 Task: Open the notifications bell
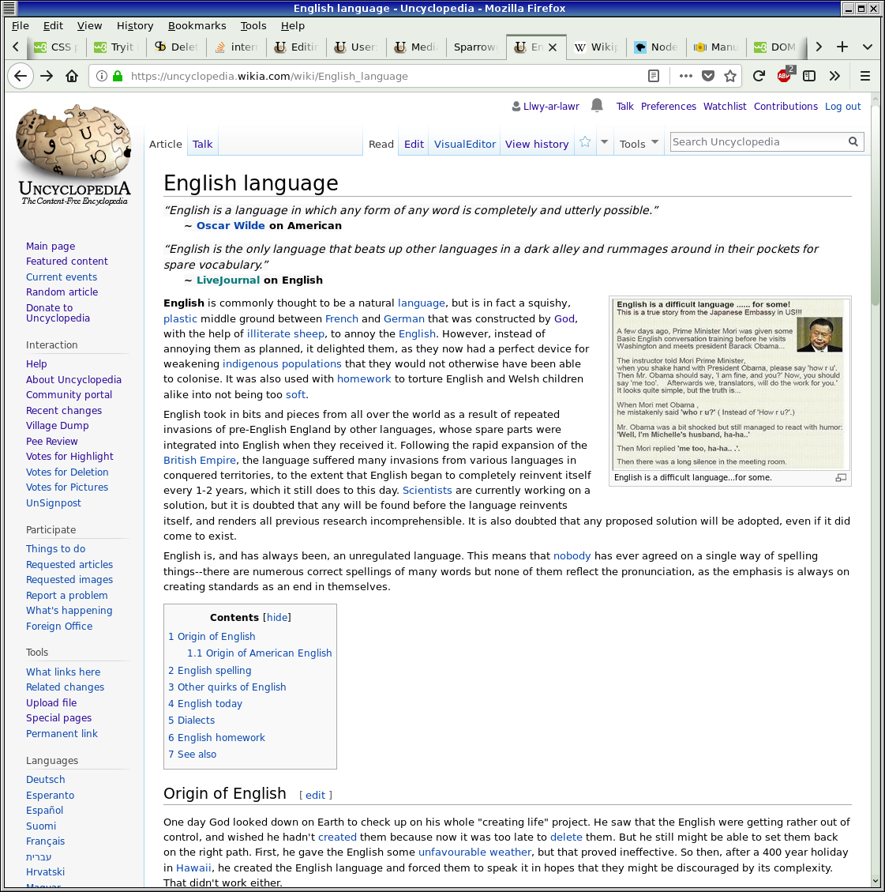(597, 105)
